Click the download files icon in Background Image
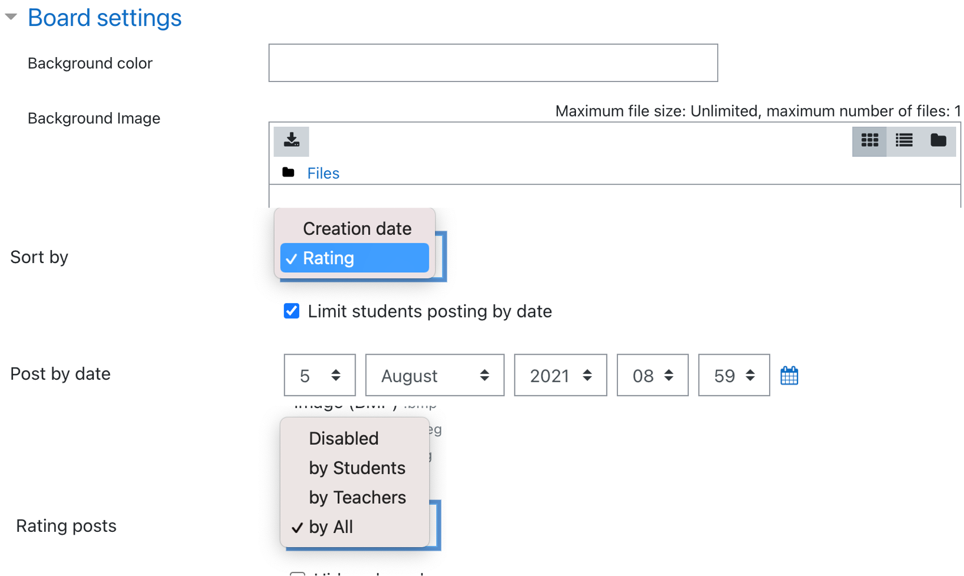 coord(291,140)
